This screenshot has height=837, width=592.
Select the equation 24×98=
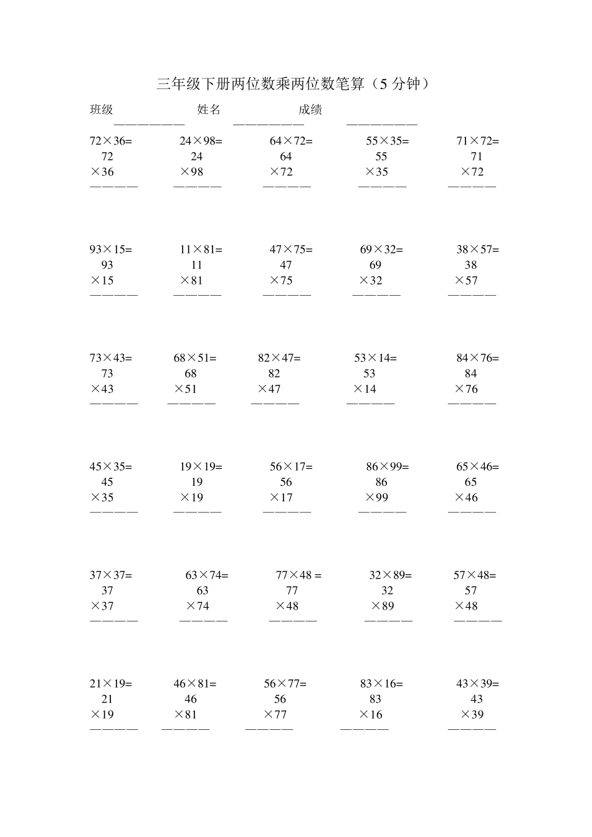(x=201, y=141)
